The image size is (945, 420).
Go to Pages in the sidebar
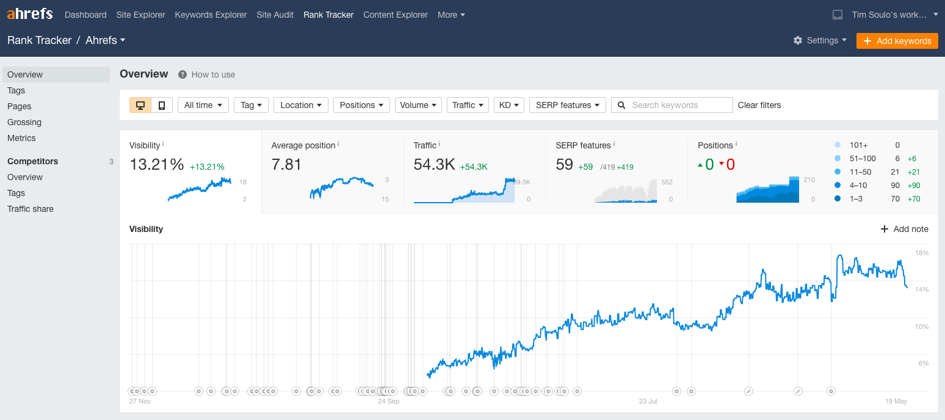coord(20,106)
